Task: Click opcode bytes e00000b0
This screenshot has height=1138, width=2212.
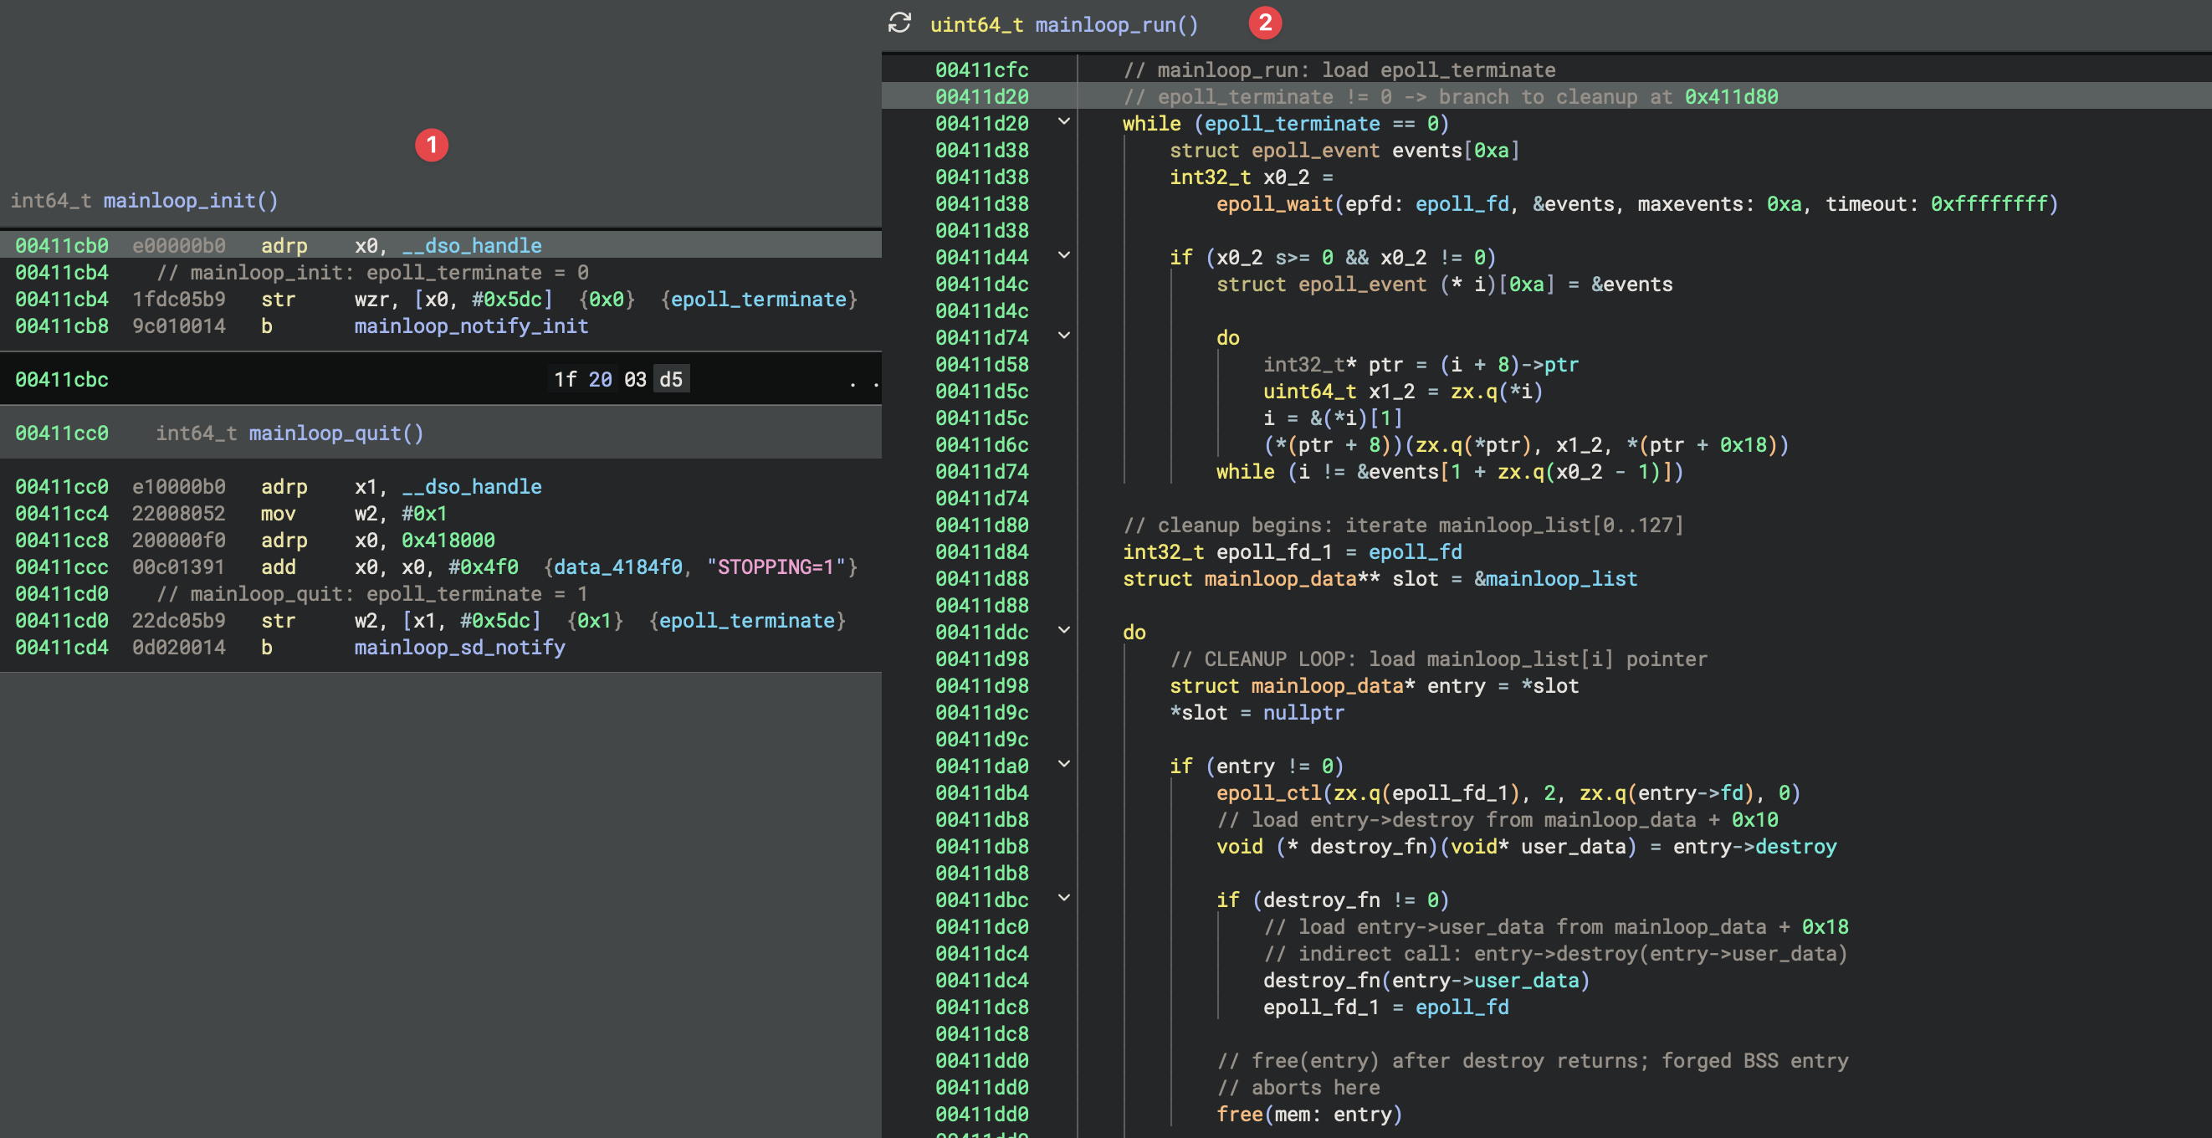Action: (178, 246)
